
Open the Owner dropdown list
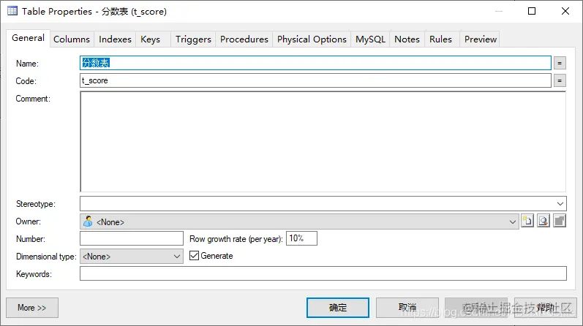(513, 222)
